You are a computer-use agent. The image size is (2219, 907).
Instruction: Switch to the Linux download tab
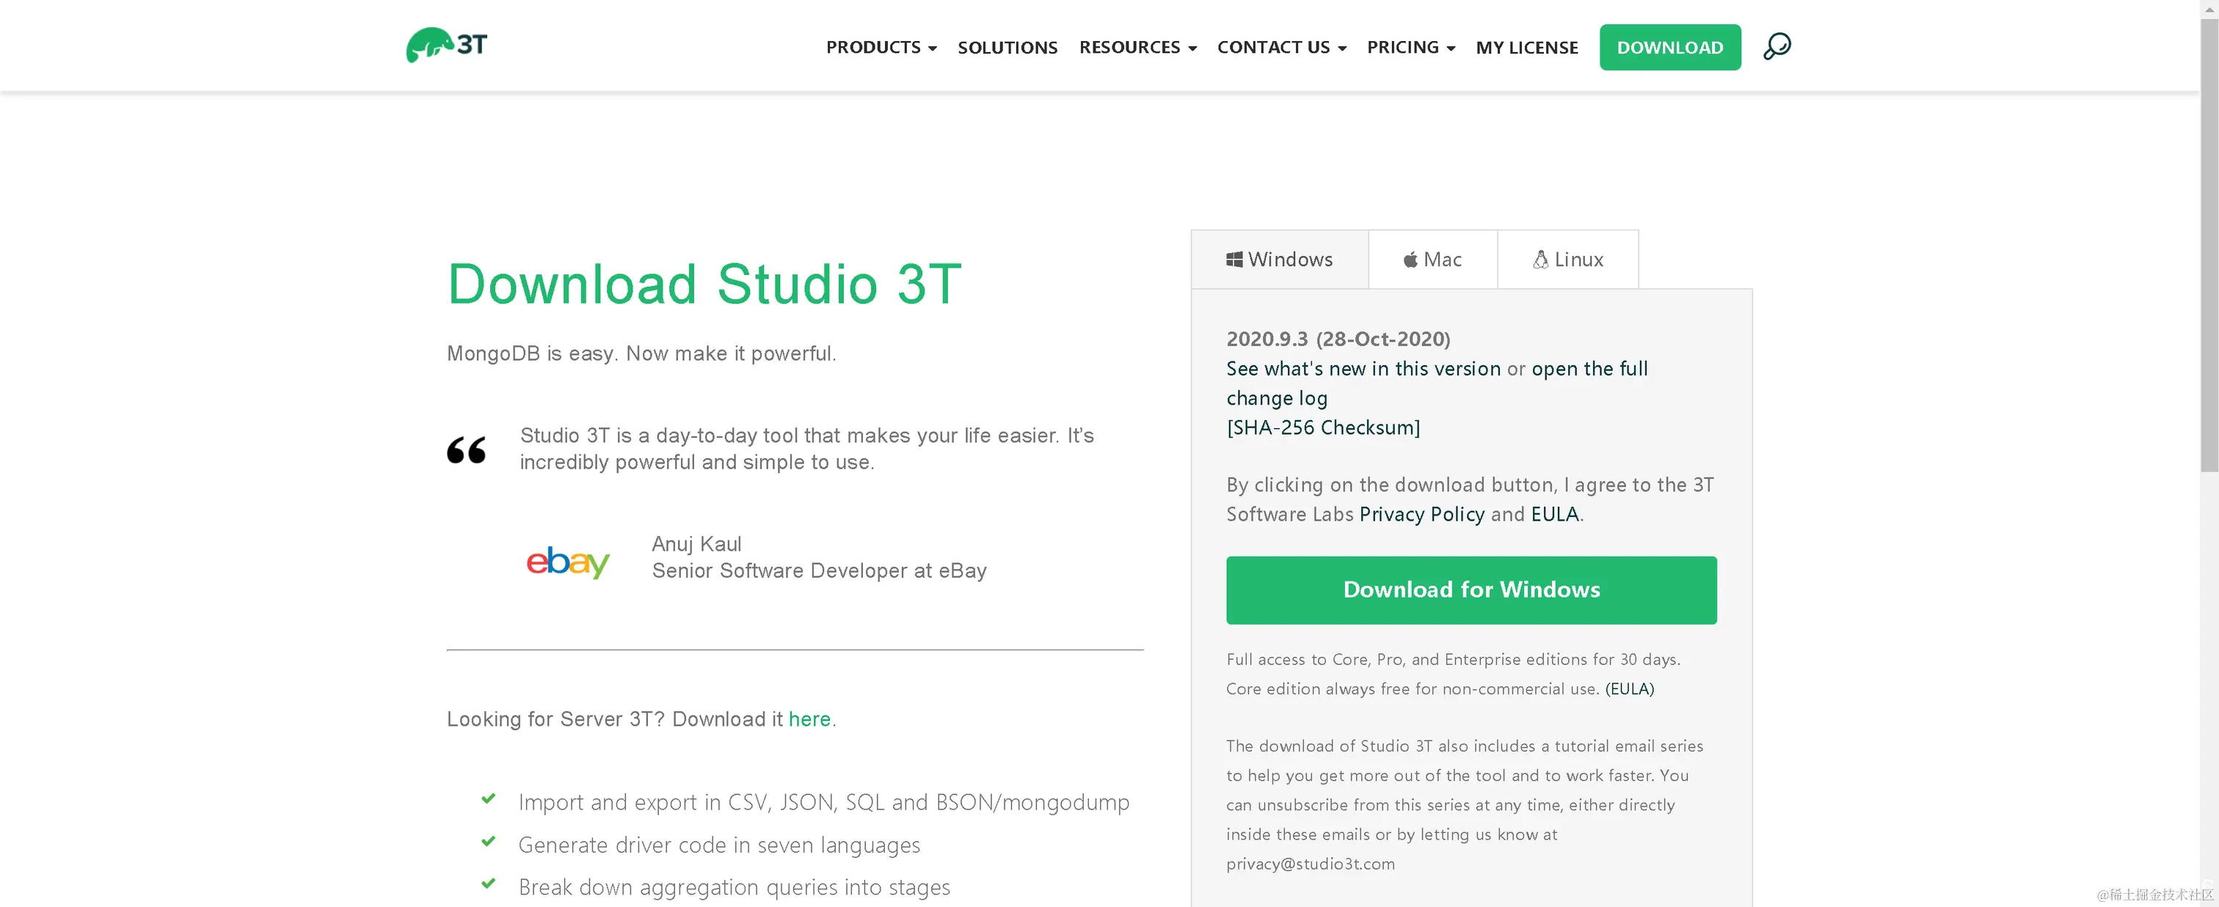pos(1568,260)
